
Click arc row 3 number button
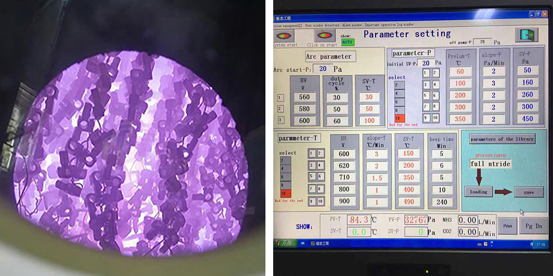(x=280, y=120)
